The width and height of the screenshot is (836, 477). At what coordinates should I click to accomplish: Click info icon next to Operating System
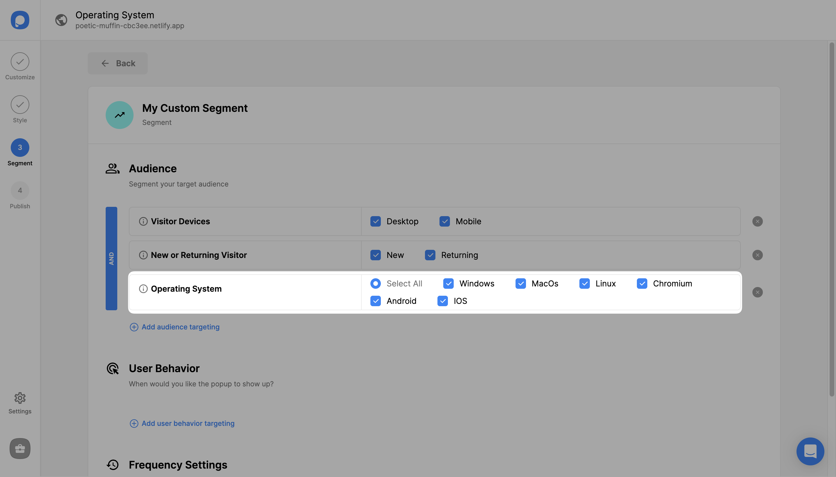pyautogui.click(x=143, y=289)
